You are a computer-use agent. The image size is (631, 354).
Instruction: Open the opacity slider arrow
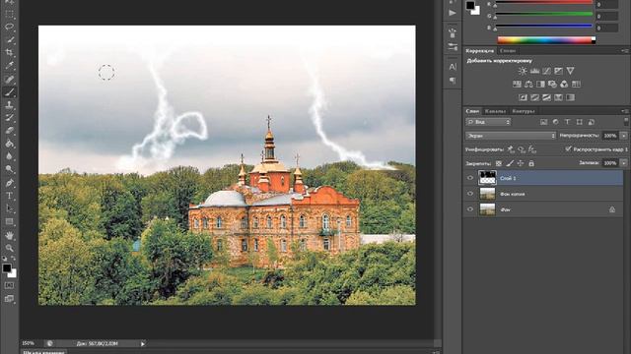pyautogui.click(x=624, y=136)
